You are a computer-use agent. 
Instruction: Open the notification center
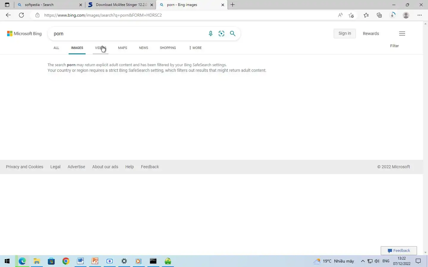418,261
